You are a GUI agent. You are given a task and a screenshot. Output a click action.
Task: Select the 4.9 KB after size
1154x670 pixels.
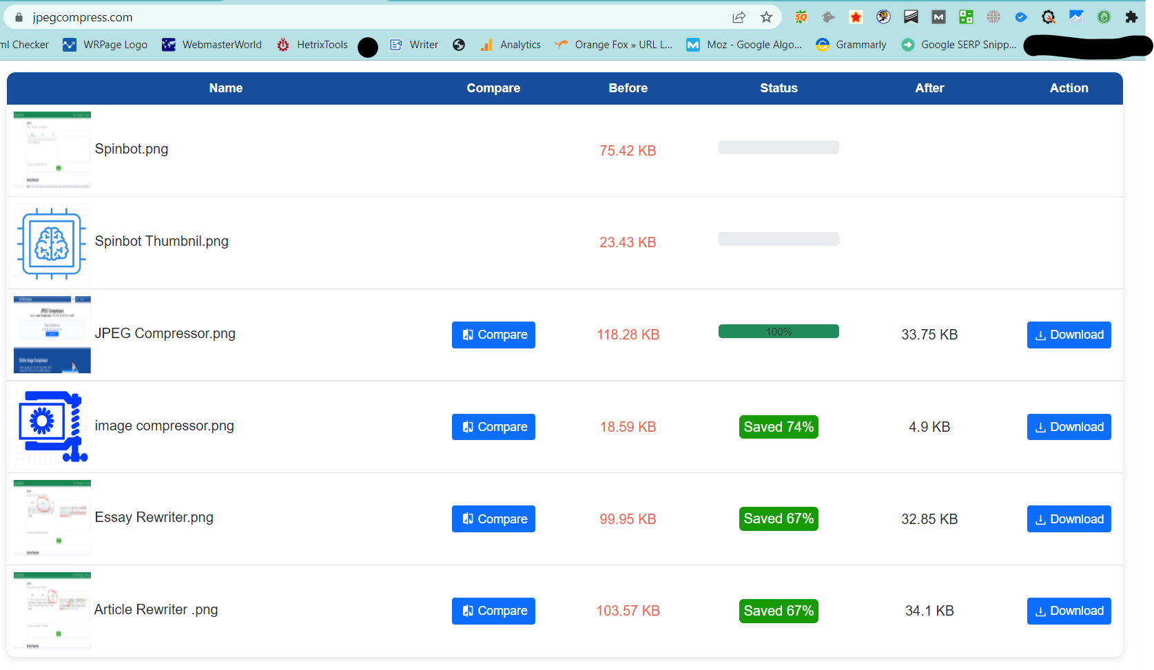tap(929, 427)
